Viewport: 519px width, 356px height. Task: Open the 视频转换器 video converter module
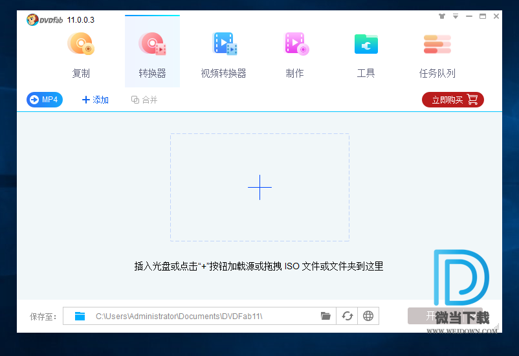[x=224, y=54]
